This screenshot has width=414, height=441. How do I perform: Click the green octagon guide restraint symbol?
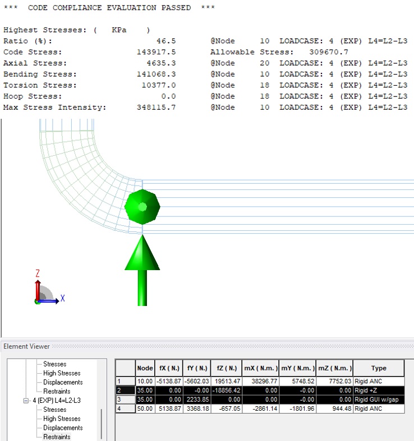tap(142, 207)
